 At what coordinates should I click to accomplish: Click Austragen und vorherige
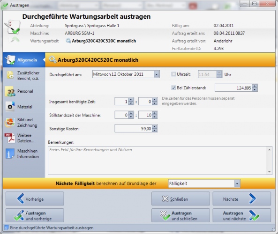tap(35, 215)
